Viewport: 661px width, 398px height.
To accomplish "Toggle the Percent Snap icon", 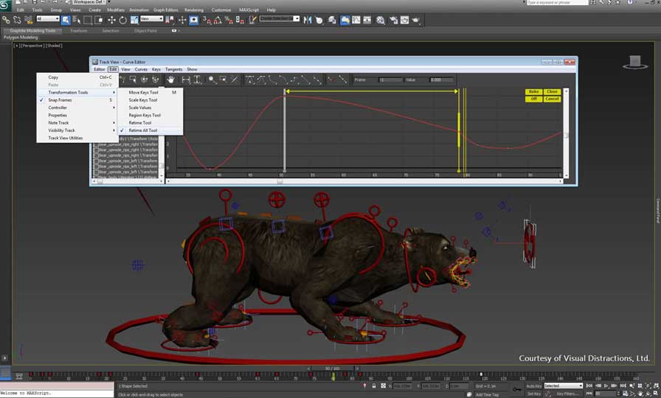I will point(229,20).
